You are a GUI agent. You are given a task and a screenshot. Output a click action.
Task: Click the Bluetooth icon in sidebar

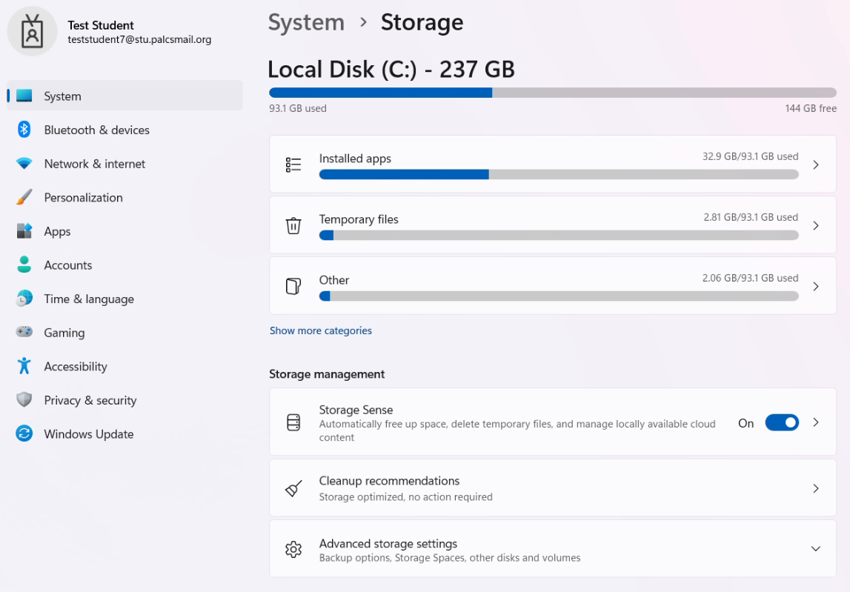(24, 130)
